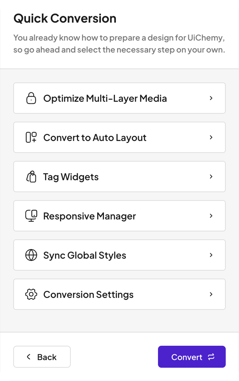This screenshot has width=239, height=381.
Task: Click the swap arrows icon on Convert button
Action: pyautogui.click(x=211, y=357)
